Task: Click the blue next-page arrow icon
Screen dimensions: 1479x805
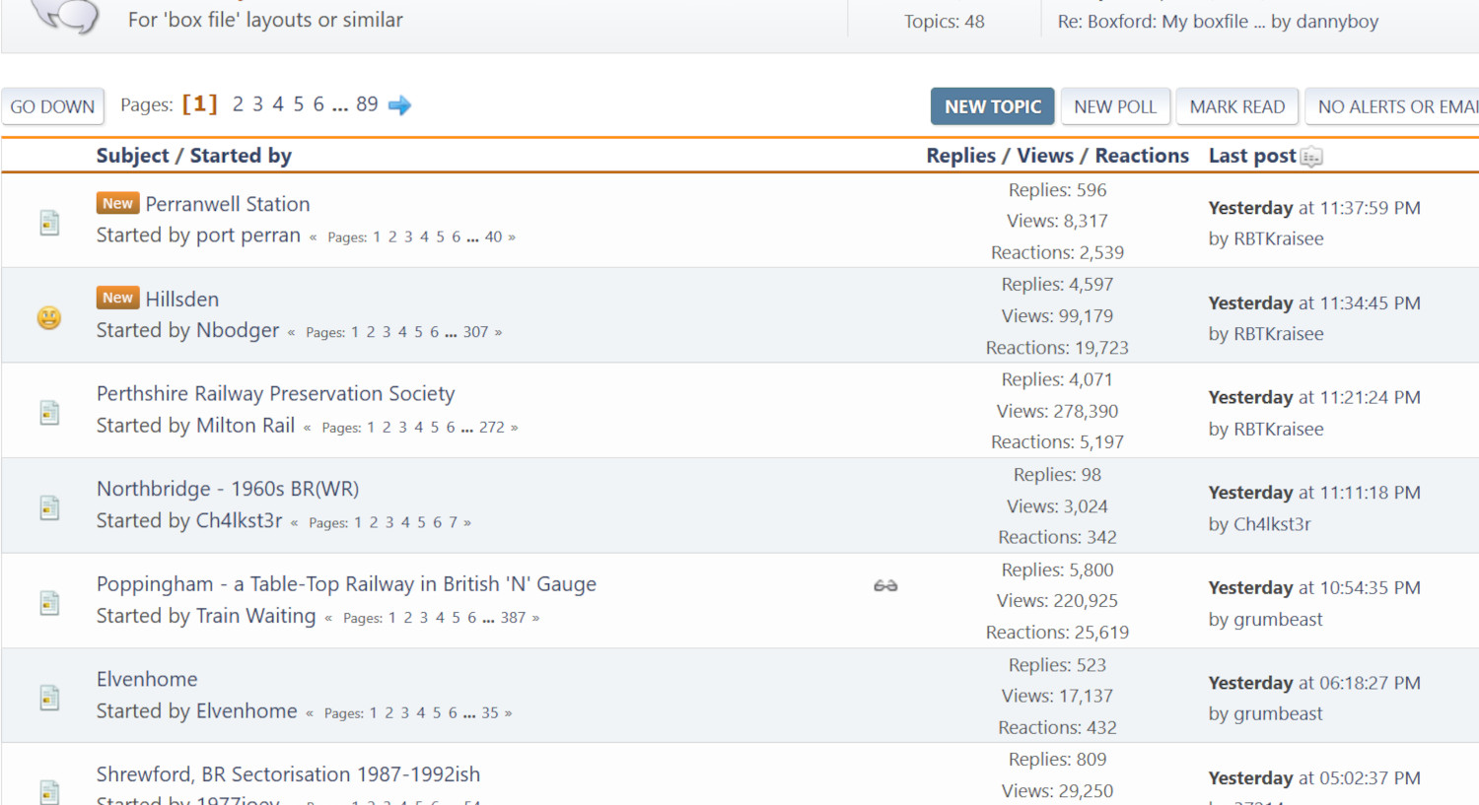Action: click(x=399, y=105)
